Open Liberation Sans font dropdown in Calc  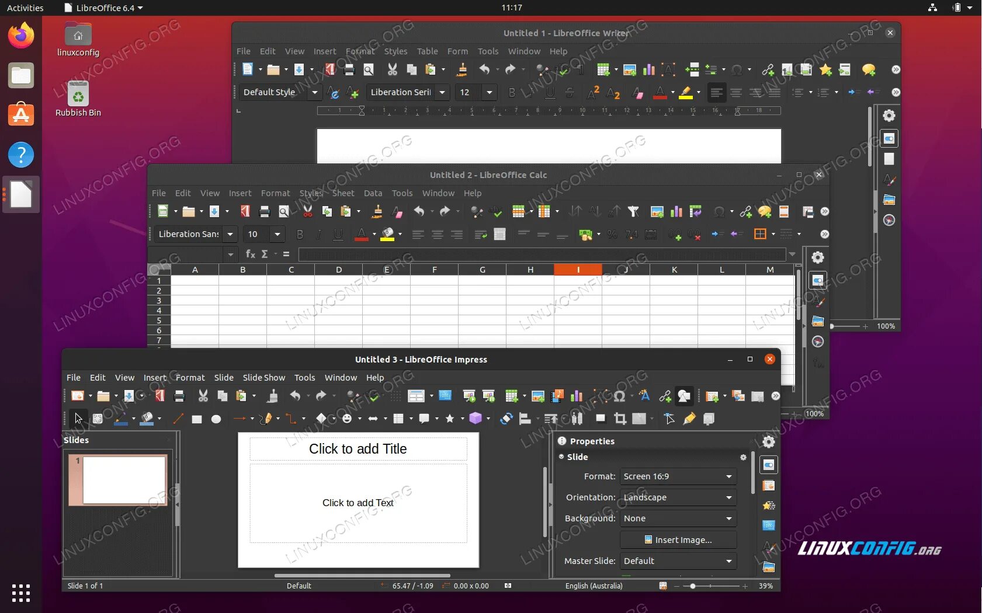(230, 234)
